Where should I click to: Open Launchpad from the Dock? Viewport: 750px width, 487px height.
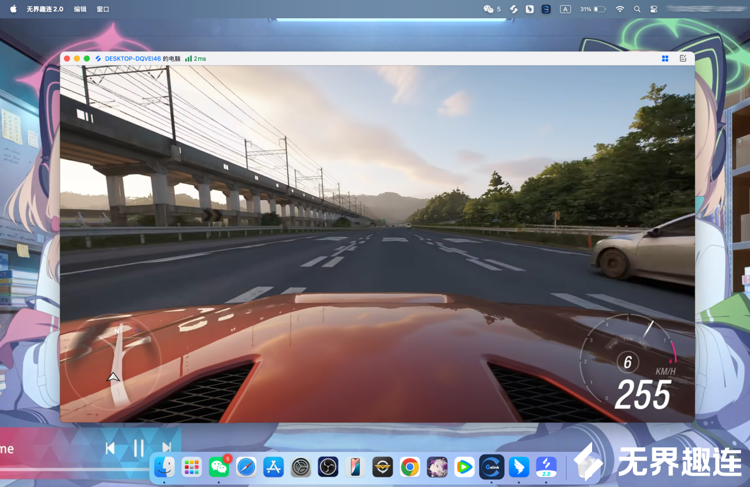point(192,467)
